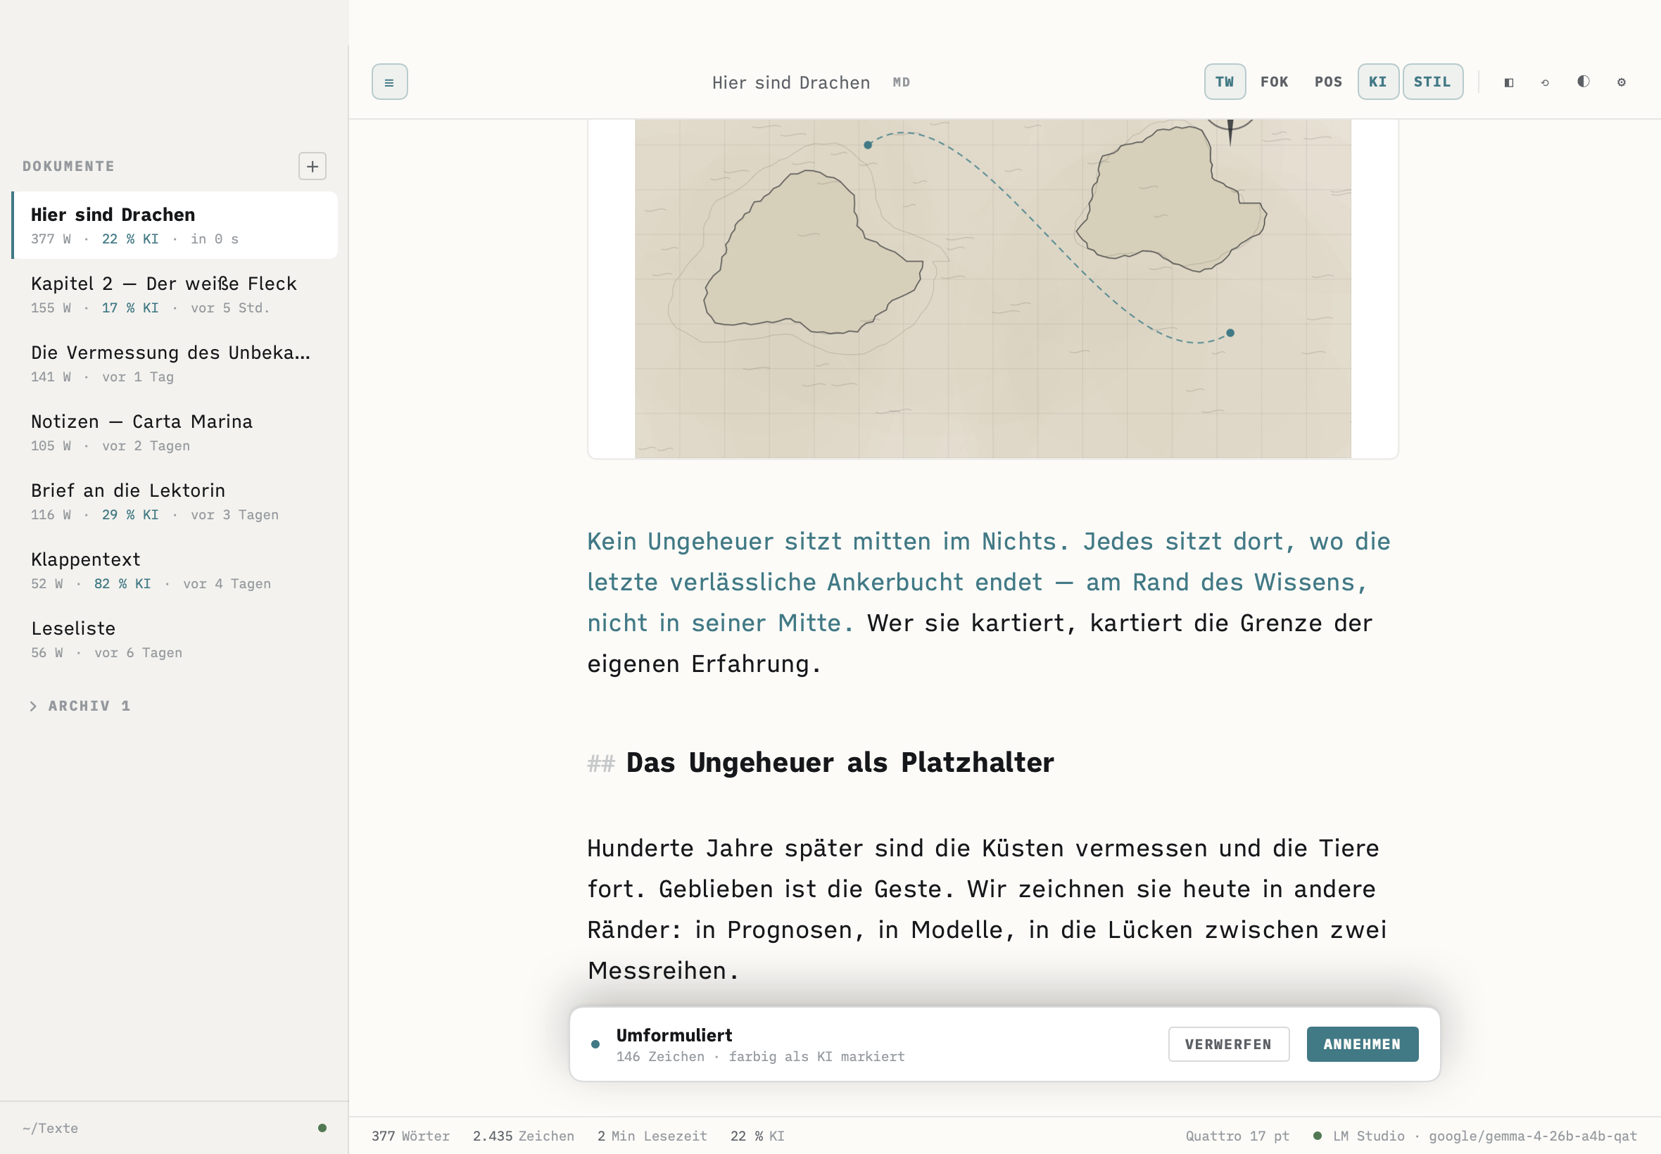Image resolution: width=1661 pixels, height=1154 pixels.
Task: Enable the POS toggle in the toolbar
Action: coord(1328,82)
